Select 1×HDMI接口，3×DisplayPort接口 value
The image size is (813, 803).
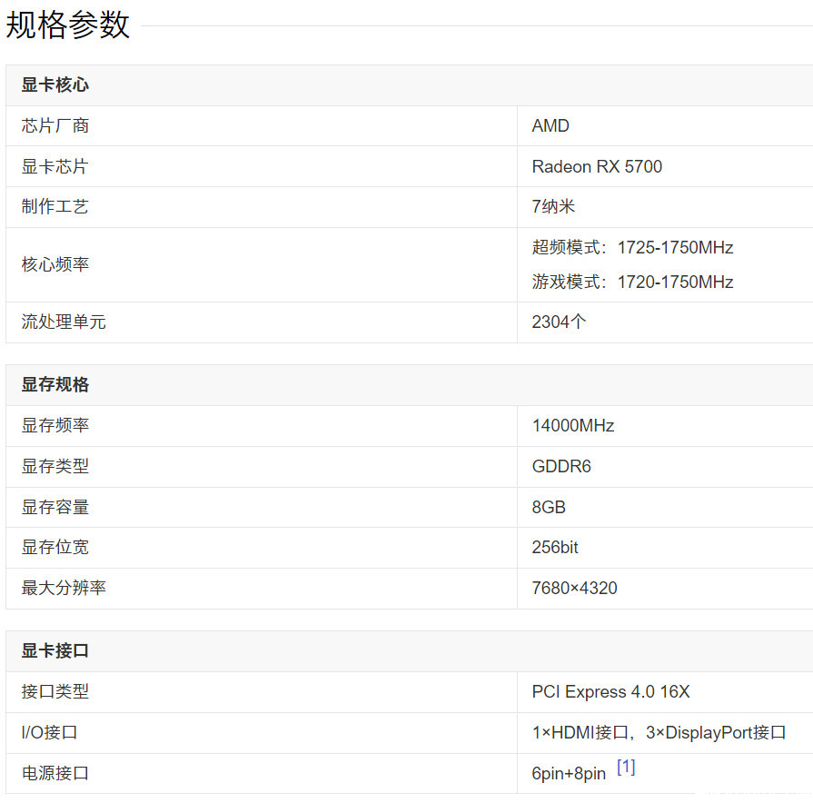pyautogui.click(x=659, y=732)
